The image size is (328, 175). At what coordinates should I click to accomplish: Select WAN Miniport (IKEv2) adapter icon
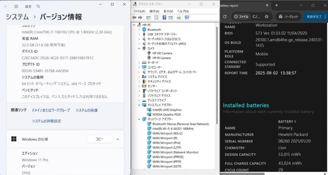(x=149, y=133)
